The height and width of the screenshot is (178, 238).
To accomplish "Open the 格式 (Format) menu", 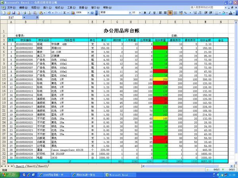I will (x=59, y=8).
